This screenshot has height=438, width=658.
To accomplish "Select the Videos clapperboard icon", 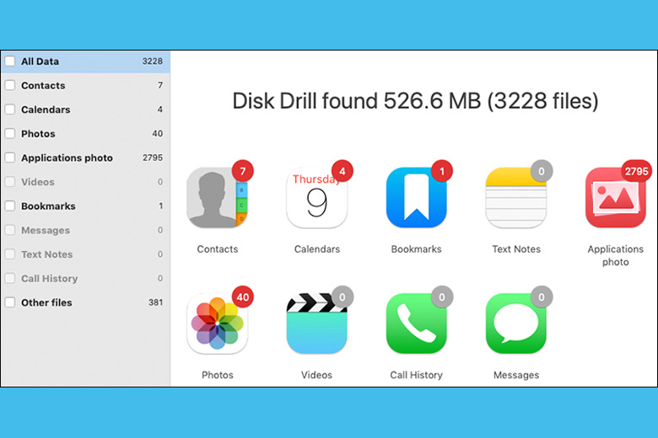I will [316, 323].
